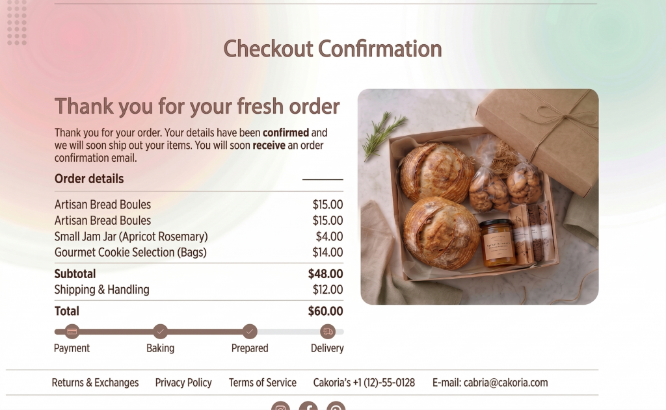Open the Terms of Service link

click(x=263, y=383)
